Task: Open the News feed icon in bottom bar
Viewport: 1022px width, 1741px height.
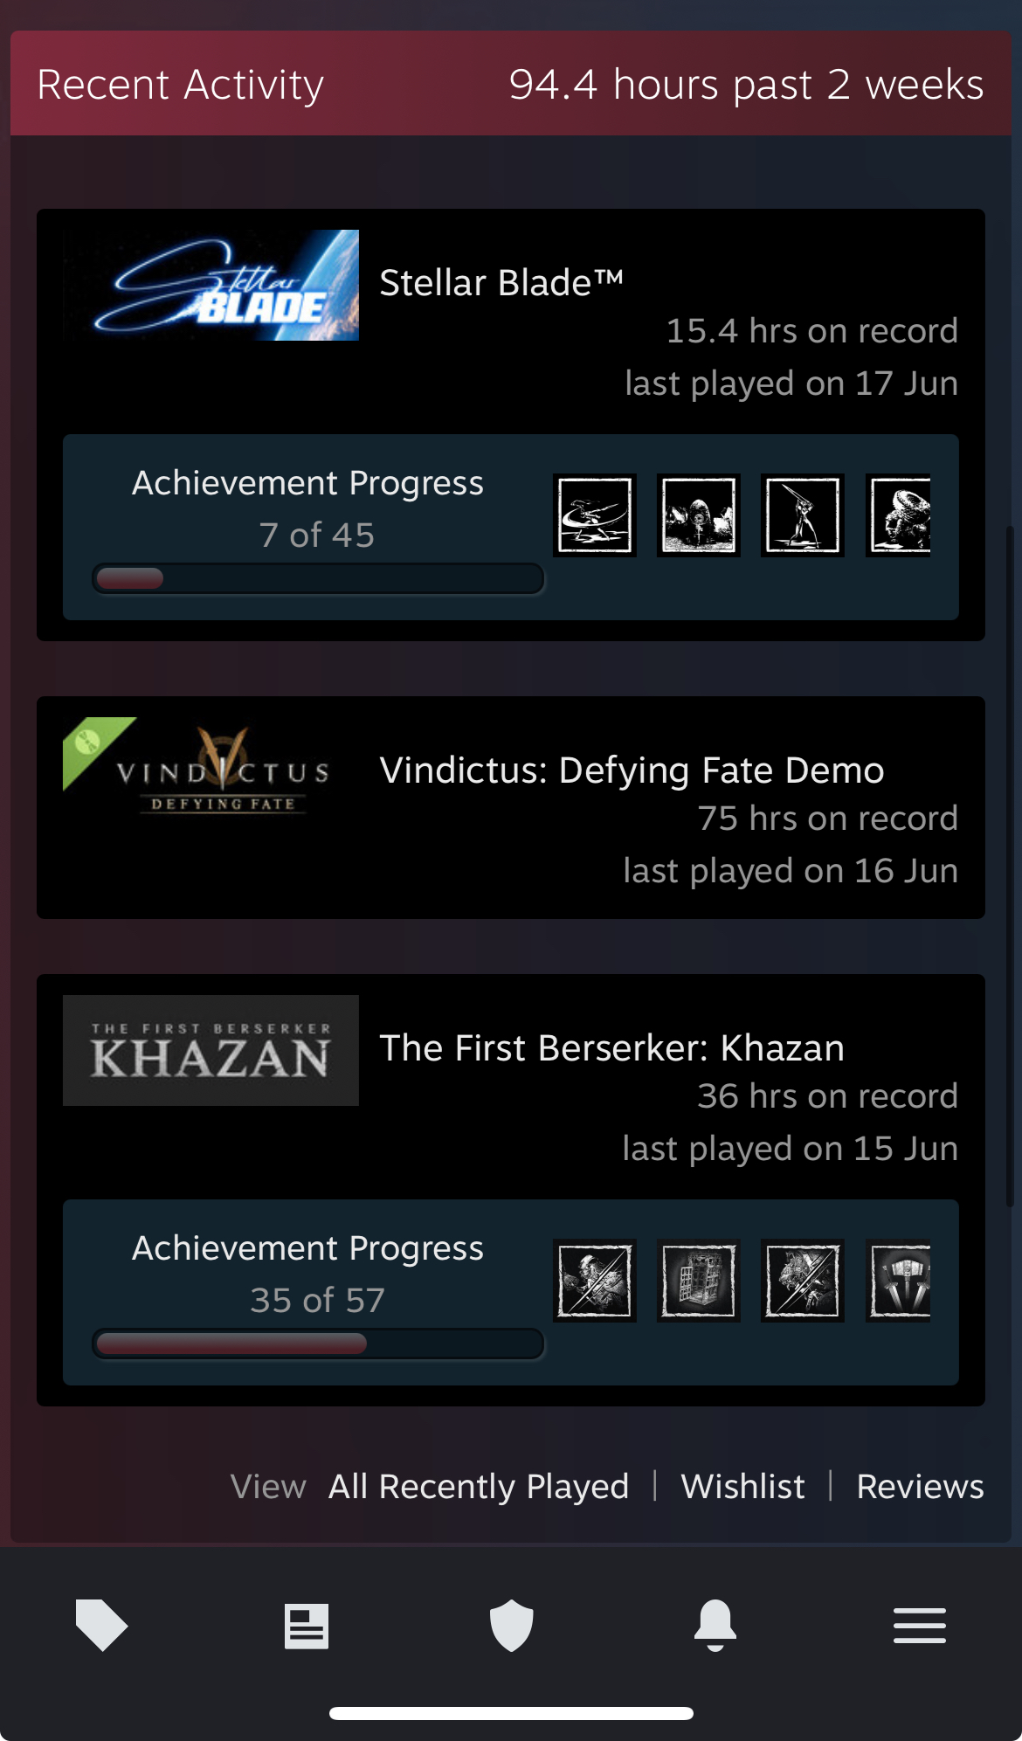Action: (x=307, y=1626)
